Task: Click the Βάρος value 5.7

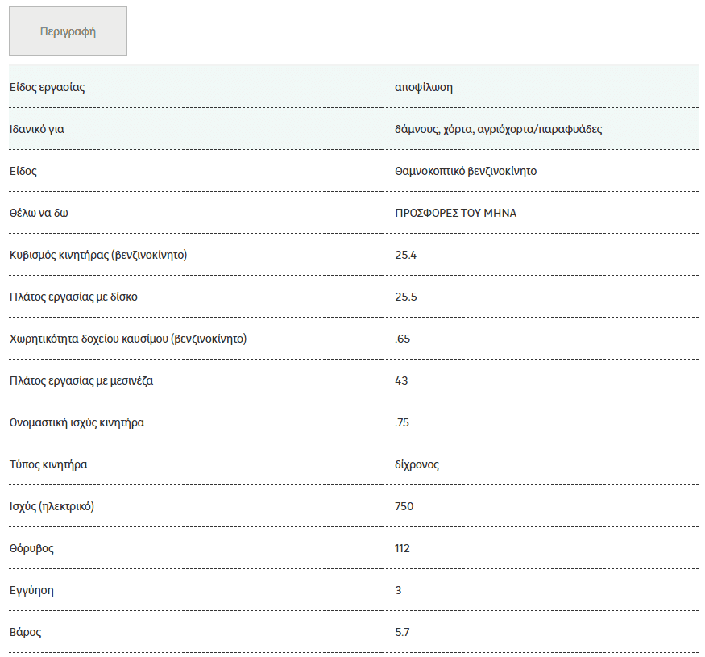Action: pos(402,632)
